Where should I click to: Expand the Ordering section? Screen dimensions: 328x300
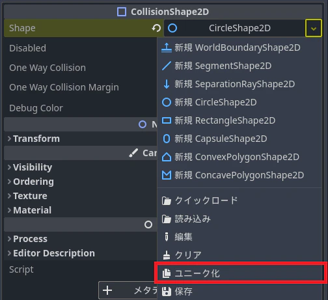pyautogui.click(x=80, y=182)
